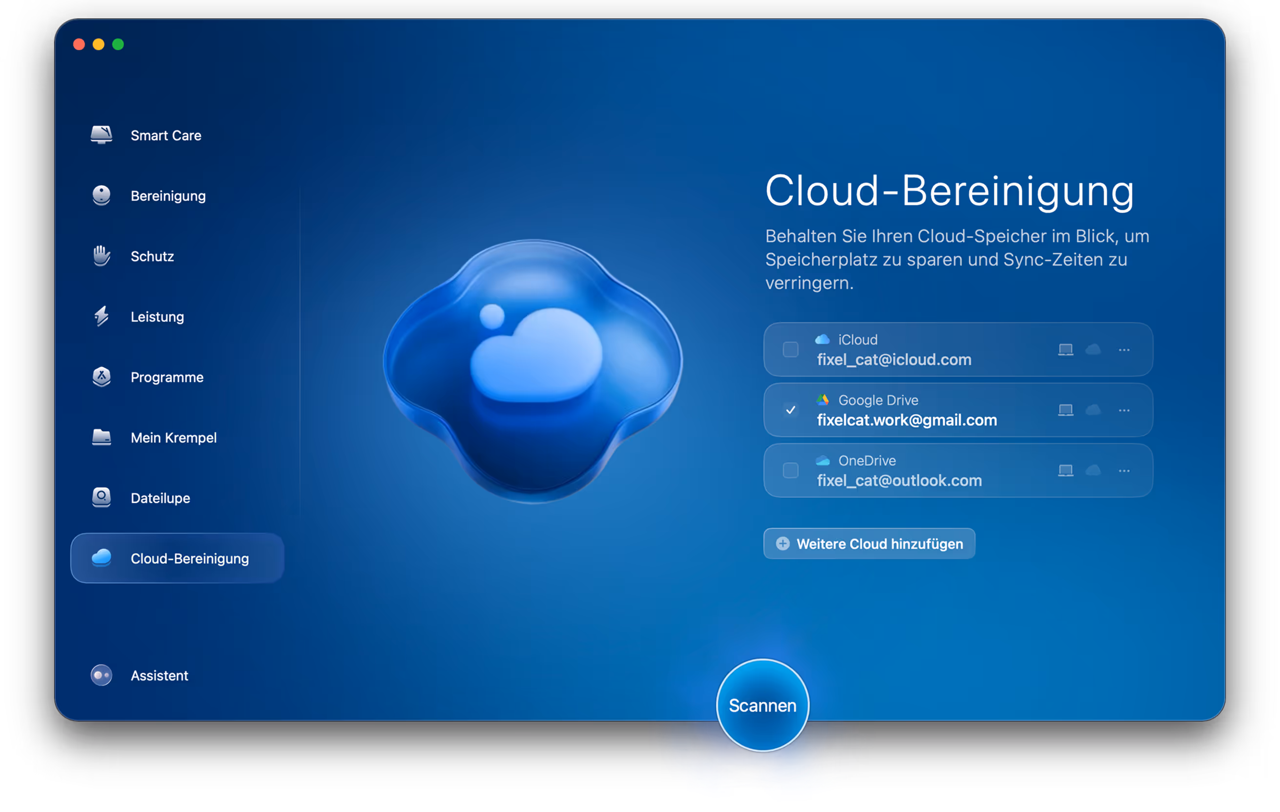Click the OneDrive service logo
The height and width of the screenshot is (812, 1280).
[823, 460]
